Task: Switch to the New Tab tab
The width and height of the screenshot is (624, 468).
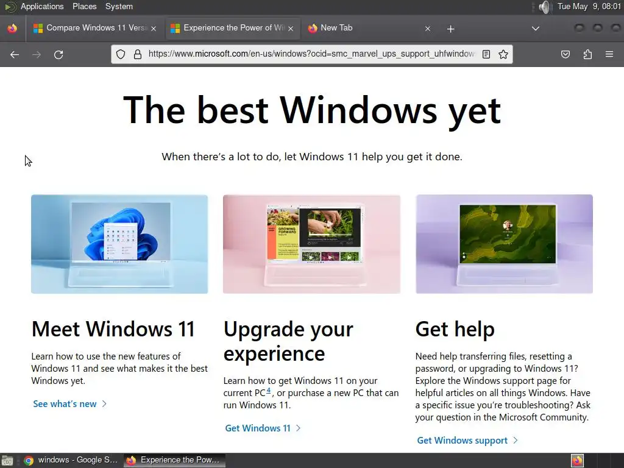Action: 369,28
